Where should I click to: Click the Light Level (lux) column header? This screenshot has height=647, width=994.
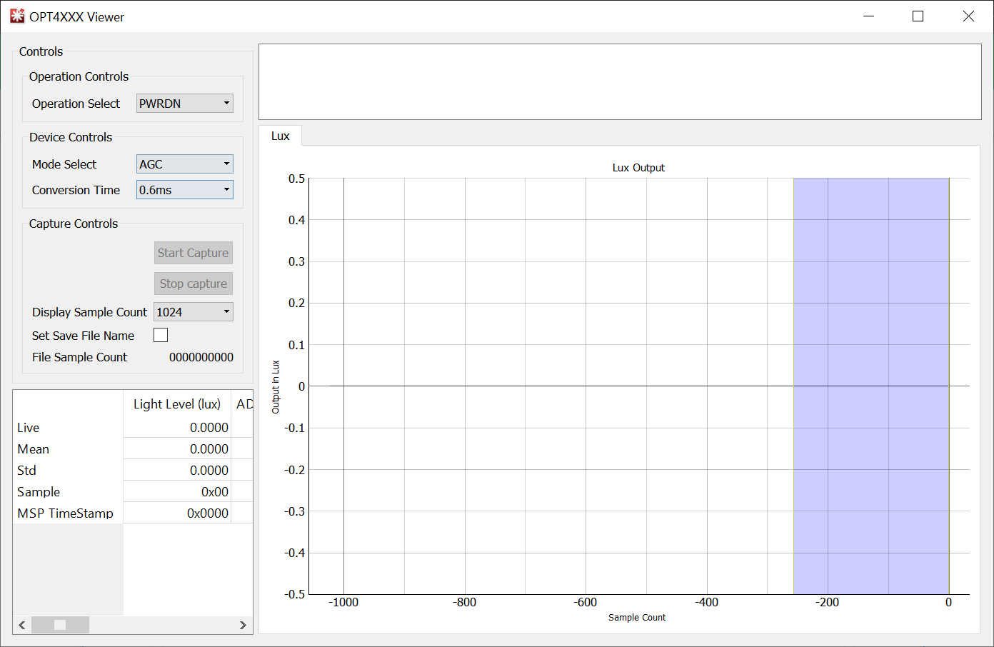(177, 404)
